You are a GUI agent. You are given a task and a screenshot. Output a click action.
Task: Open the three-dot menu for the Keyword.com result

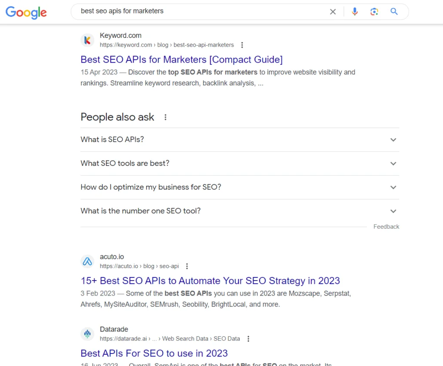coord(242,44)
